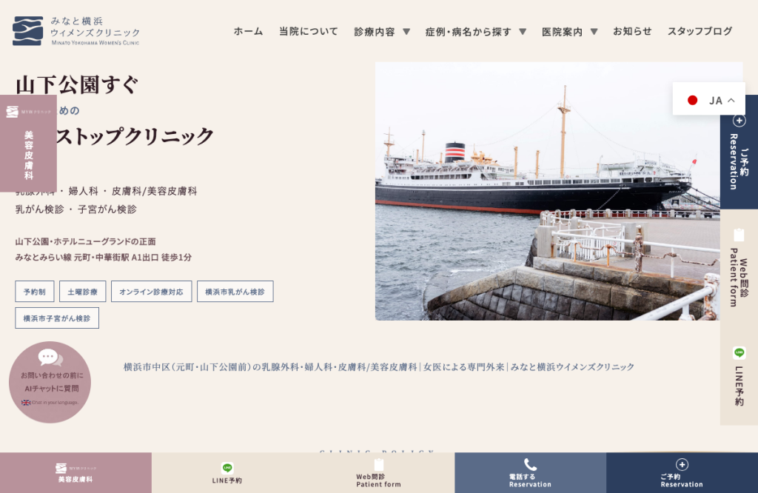The width and height of the screenshot is (758, 493).
Task: Expand the 医院案内 dropdown arrow
Action: (x=594, y=31)
